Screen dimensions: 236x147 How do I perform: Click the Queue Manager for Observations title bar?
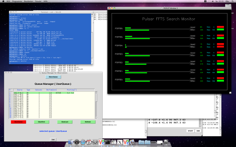(53, 73)
